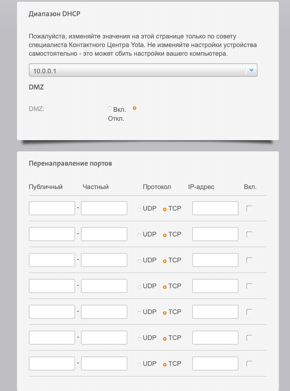
Task: Click the first row public port field
Action: click(52, 208)
